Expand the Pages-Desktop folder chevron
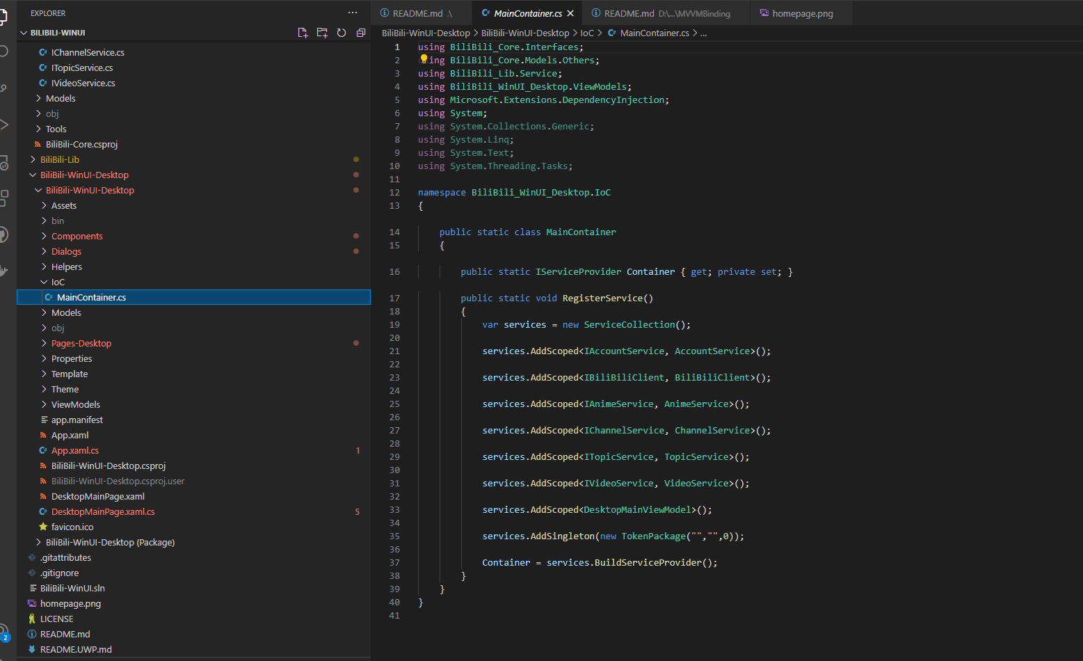The image size is (1083, 661). click(44, 343)
